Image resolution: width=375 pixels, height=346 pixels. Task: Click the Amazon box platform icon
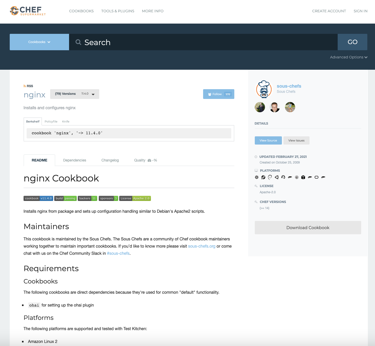[x=303, y=177]
